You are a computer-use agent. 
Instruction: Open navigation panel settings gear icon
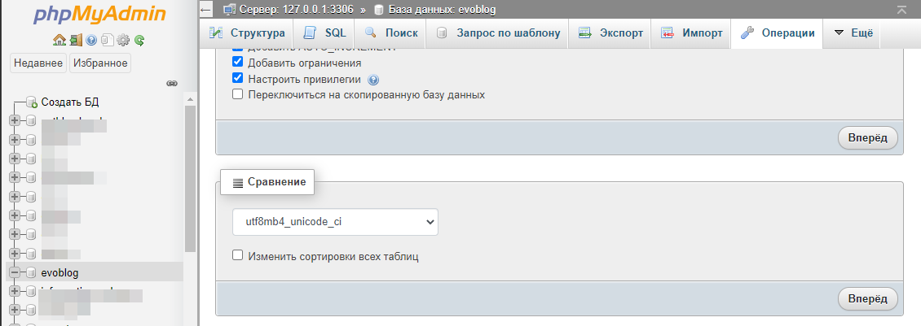(123, 40)
